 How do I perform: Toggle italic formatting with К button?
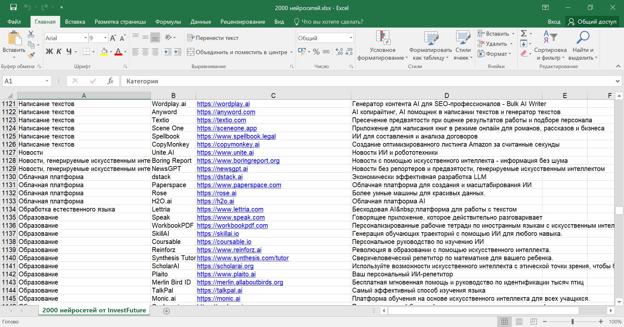click(x=59, y=52)
